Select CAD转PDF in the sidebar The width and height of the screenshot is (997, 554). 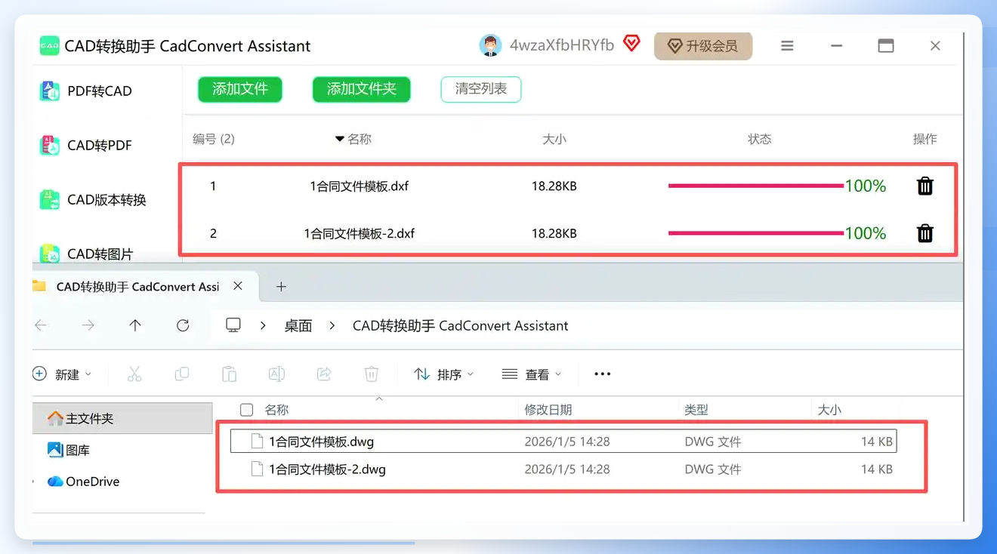click(x=86, y=146)
